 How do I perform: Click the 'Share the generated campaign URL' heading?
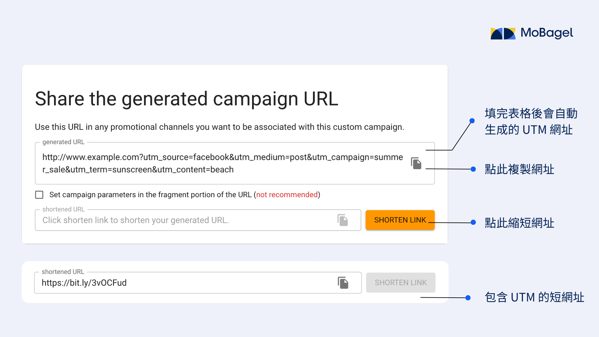[187, 99]
